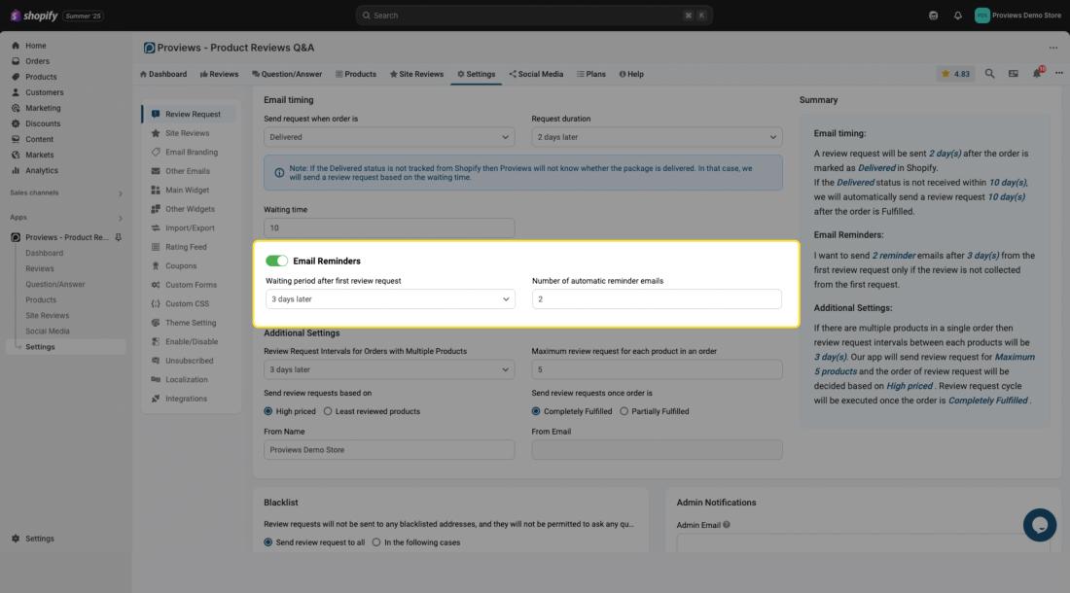Click the Number of automatic reminder emails field
The height and width of the screenshot is (593, 1070).
pyautogui.click(x=657, y=299)
